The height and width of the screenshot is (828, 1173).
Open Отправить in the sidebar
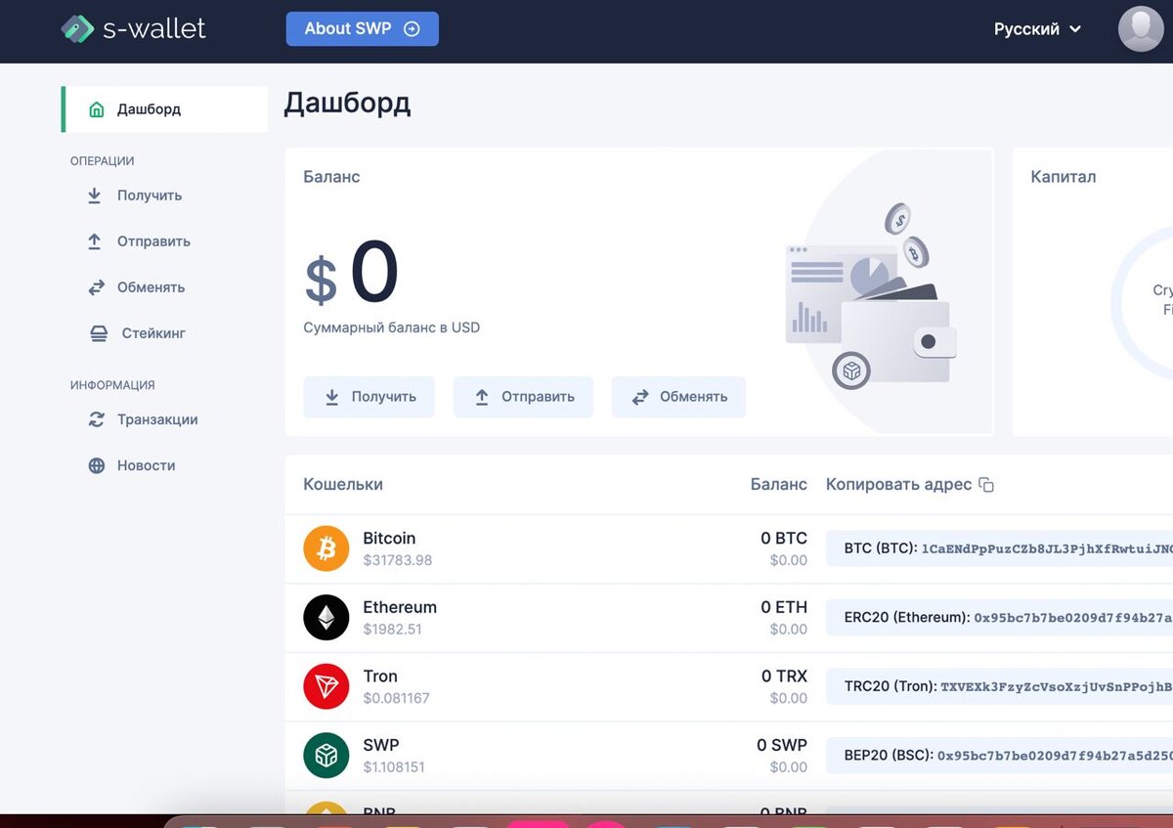click(x=139, y=241)
